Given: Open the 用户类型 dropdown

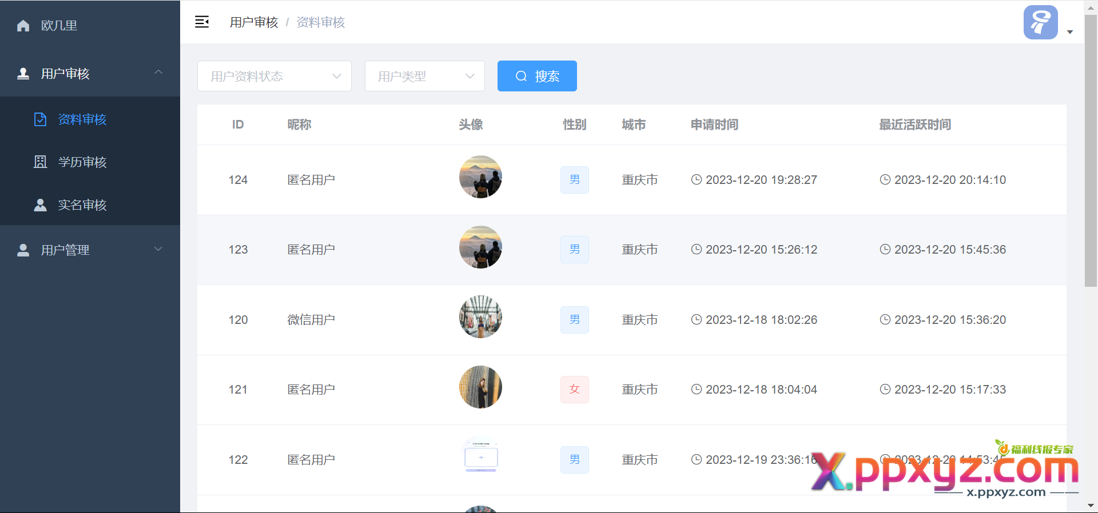Looking at the screenshot, I should pyautogui.click(x=425, y=76).
